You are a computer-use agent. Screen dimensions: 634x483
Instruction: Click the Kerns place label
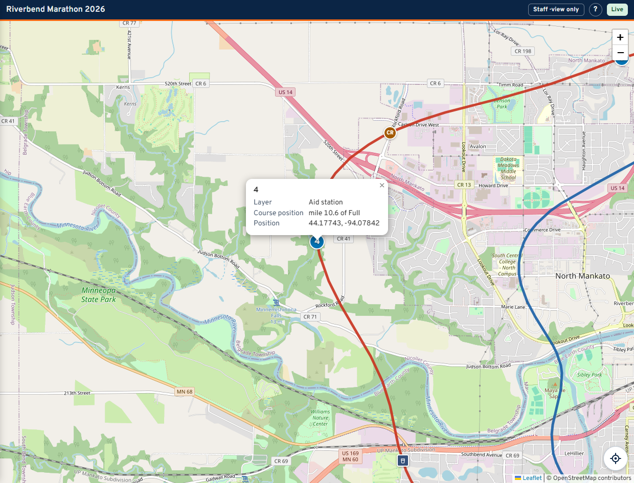123,87
